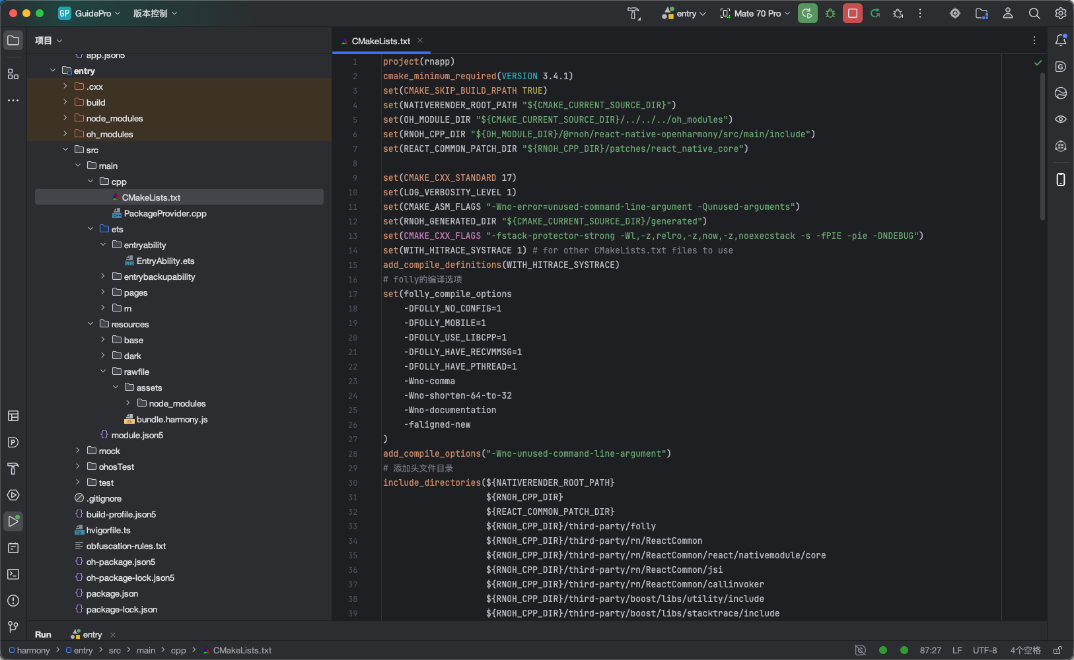Open the project structure folder icon
The width and height of the screenshot is (1074, 660).
pyautogui.click(x=982, y=13)
